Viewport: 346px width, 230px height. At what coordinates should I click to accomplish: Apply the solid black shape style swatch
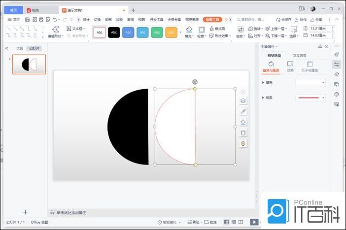click(114, 33)
